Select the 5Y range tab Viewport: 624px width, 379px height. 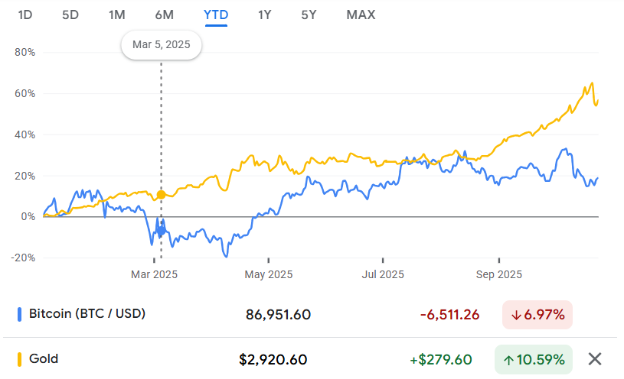click(309, 15)
